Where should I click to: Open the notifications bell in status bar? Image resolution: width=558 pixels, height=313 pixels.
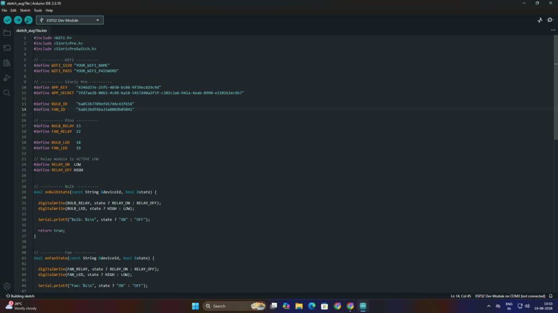(550, 296)
